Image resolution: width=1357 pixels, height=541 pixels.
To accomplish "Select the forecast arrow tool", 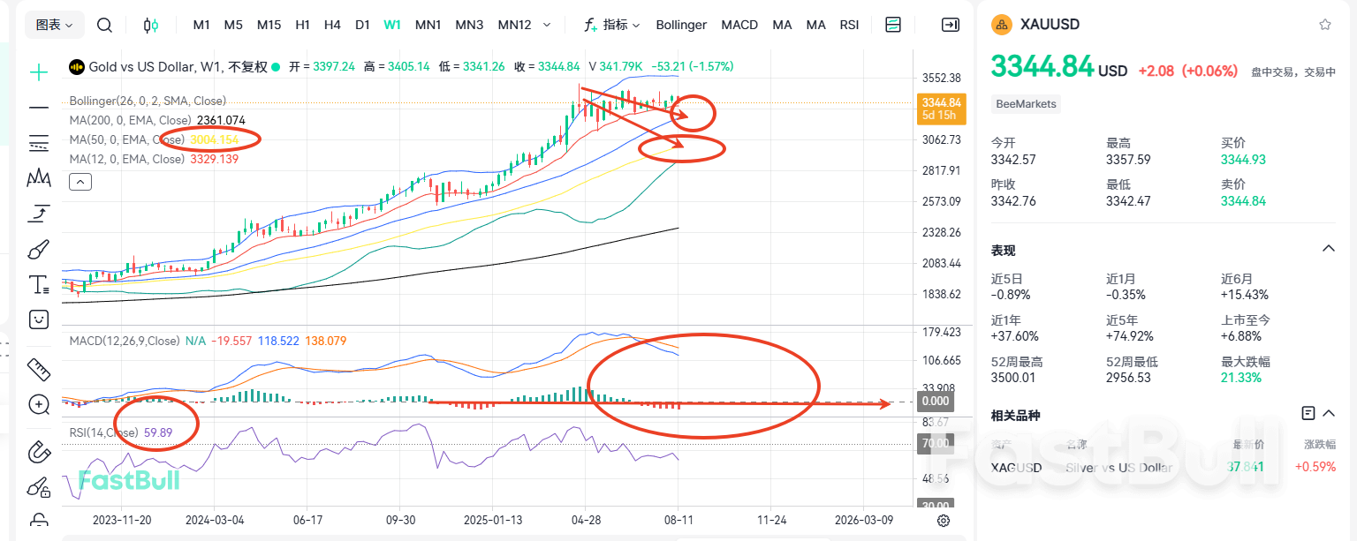I will pyautogui.click(x=39, y=214).
